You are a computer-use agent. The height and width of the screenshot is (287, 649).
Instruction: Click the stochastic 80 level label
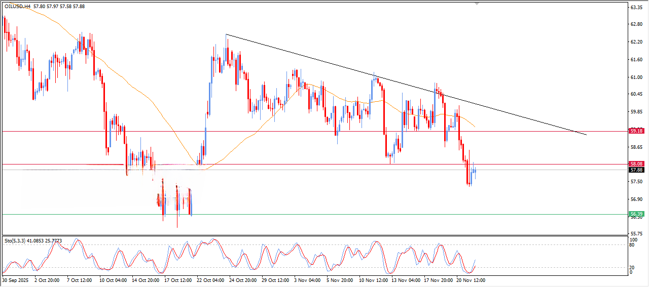[x=632, y=245]
